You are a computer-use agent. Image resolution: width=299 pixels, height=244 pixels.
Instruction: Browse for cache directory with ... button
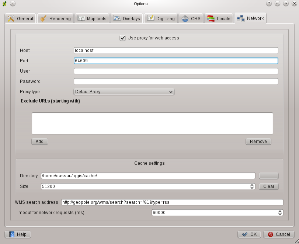point(269,176)
